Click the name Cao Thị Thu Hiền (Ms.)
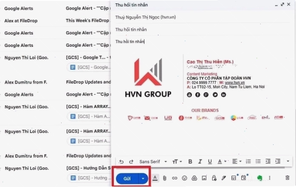The height and width of the screenshot is (187, 296). 210,62
